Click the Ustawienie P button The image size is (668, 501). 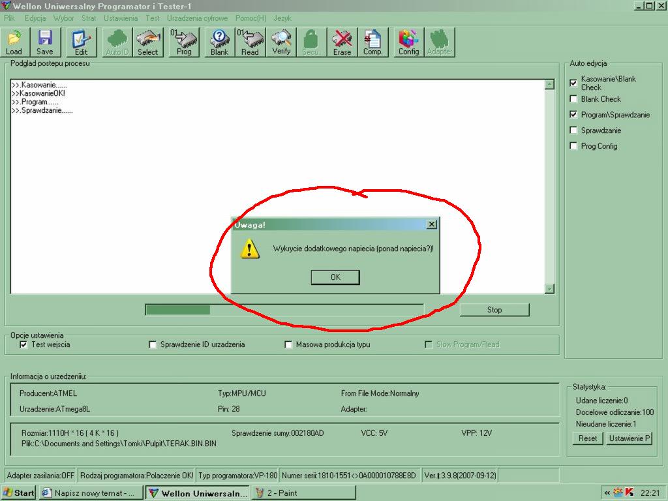pyautogui.click(x=629, y=438)
